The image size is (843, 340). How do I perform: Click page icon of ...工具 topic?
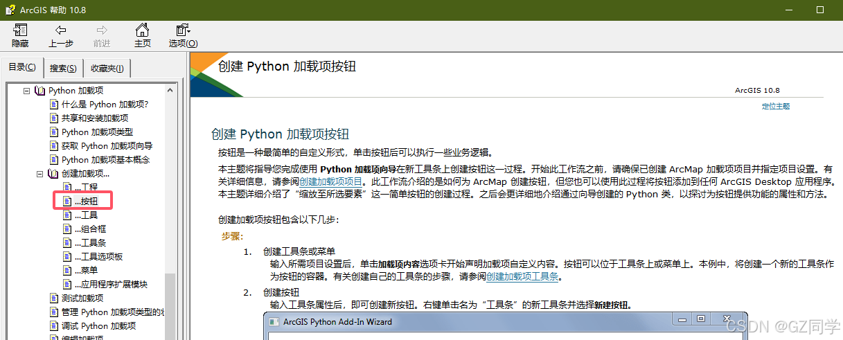(x=67, y=215)
